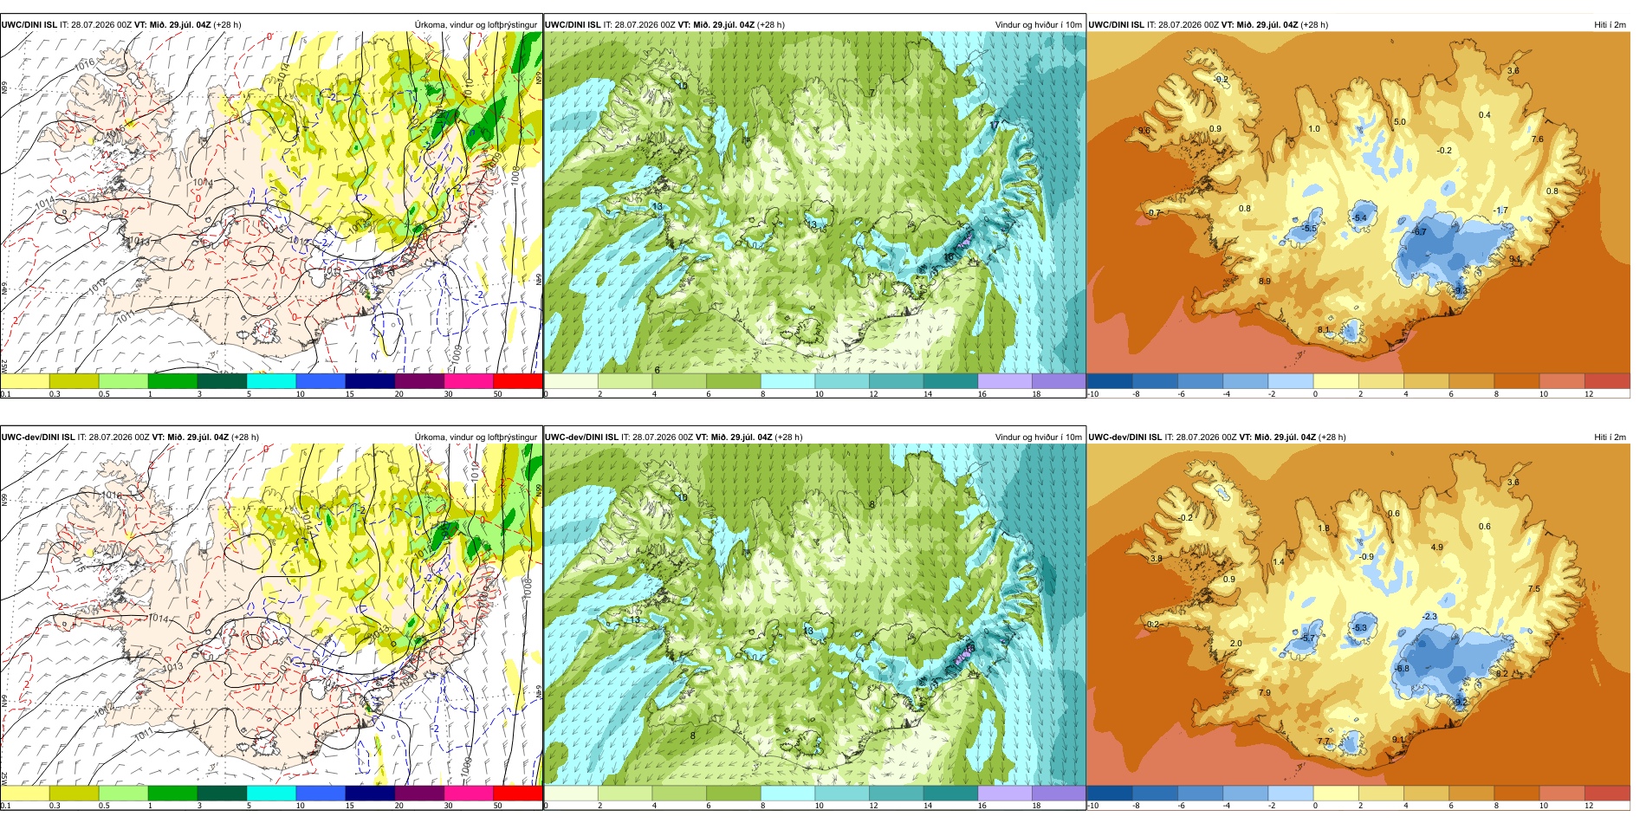Click the 17 wind value on UWC wind map

click(994, 126)
